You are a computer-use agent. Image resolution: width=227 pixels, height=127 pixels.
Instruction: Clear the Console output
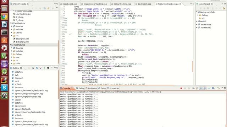(193, 88)
